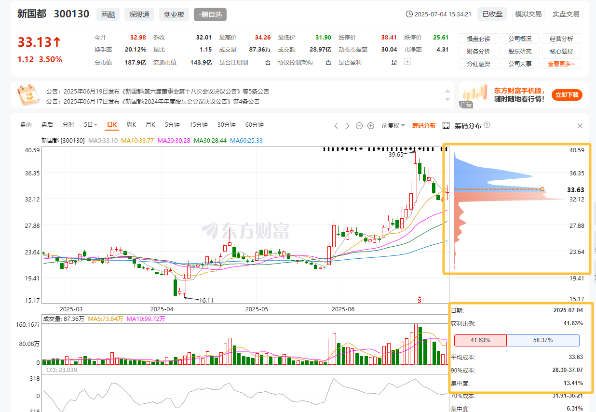The width and height of the screenshot is (596, 412).
Task: Close the 筹码分布 panel
Action: (580, 126)
